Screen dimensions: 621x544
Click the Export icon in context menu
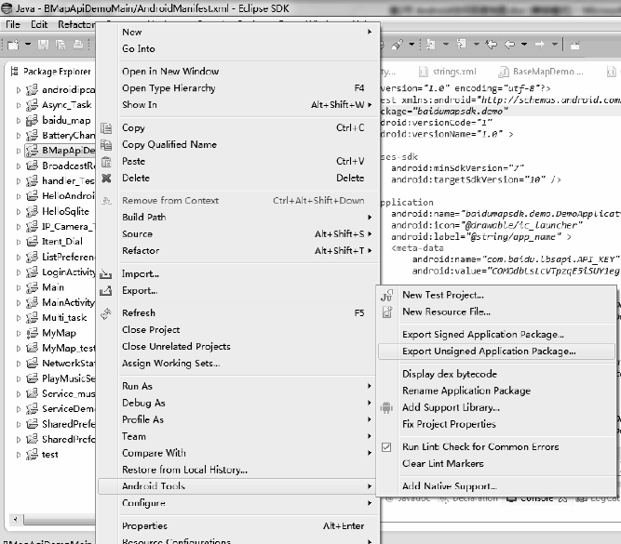(x=106, y=291)
